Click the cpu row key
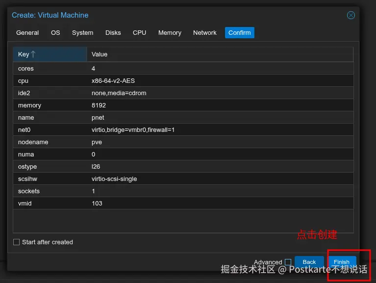 tap(23, 81)
